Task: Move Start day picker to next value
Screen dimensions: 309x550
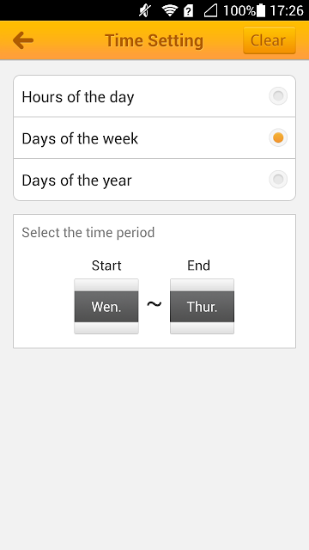Action: point(106,328)
